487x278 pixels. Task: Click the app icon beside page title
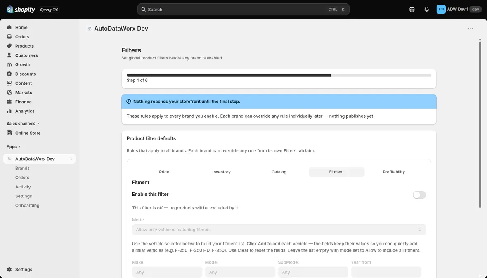pos(90,29)
